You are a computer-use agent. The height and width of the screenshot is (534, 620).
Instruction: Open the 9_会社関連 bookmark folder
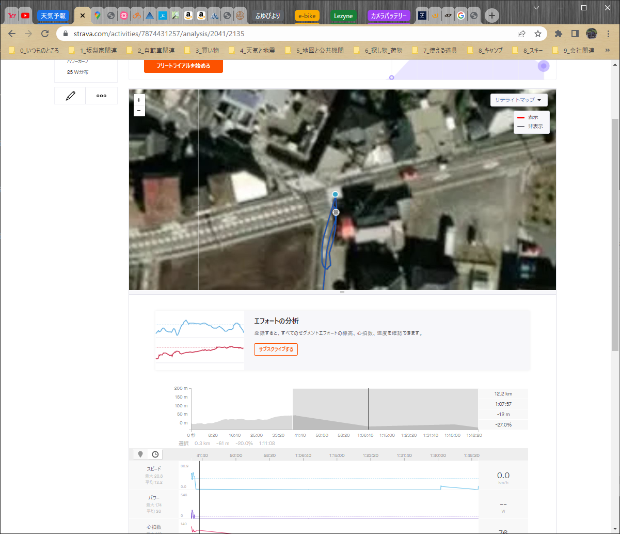pos(574,51)
